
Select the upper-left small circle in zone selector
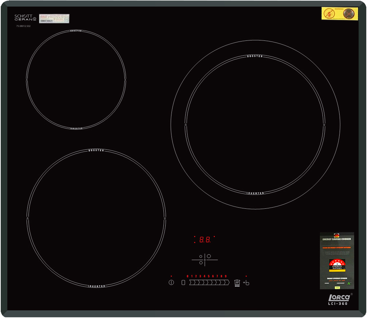pyautogui.click(x=201, y=256)
